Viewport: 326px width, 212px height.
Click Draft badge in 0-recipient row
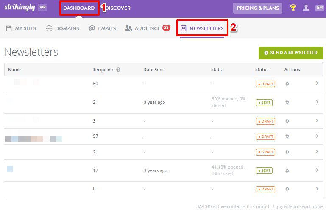pos(265,189)
